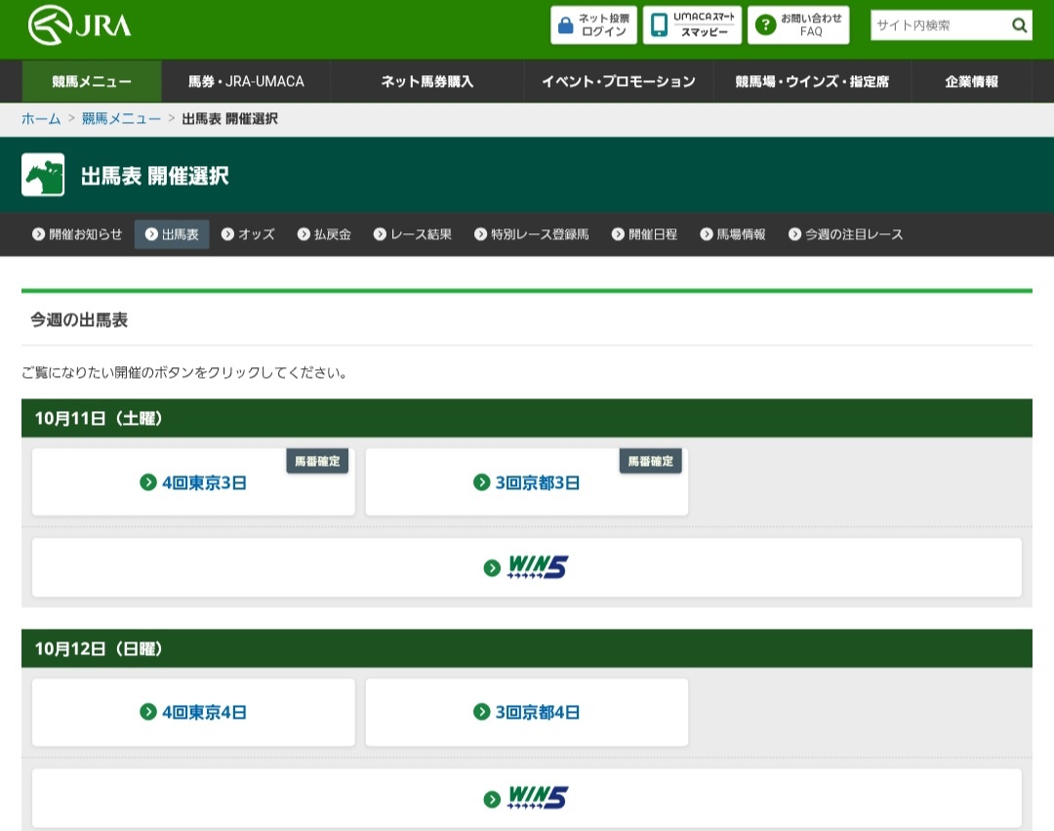Click the arrow icon before 払戻金
This screenshot has height=831, width=1054.
click(304, 234)
